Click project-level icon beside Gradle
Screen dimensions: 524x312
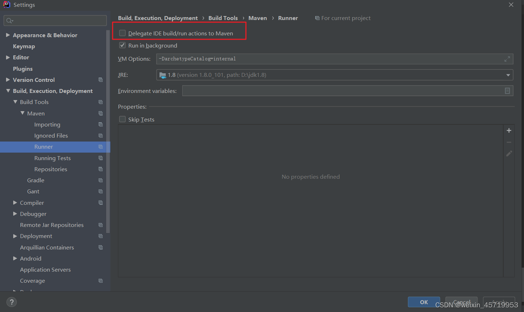pyautogui.click(x=100, y=180)
